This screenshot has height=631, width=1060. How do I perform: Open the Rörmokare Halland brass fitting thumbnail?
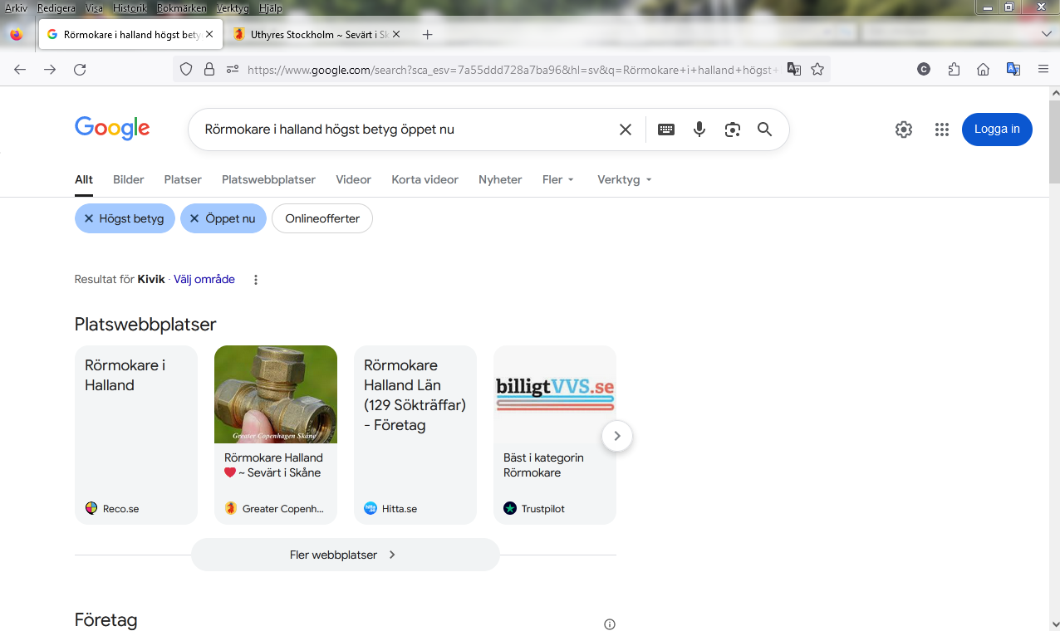click(x=276, y=394)
